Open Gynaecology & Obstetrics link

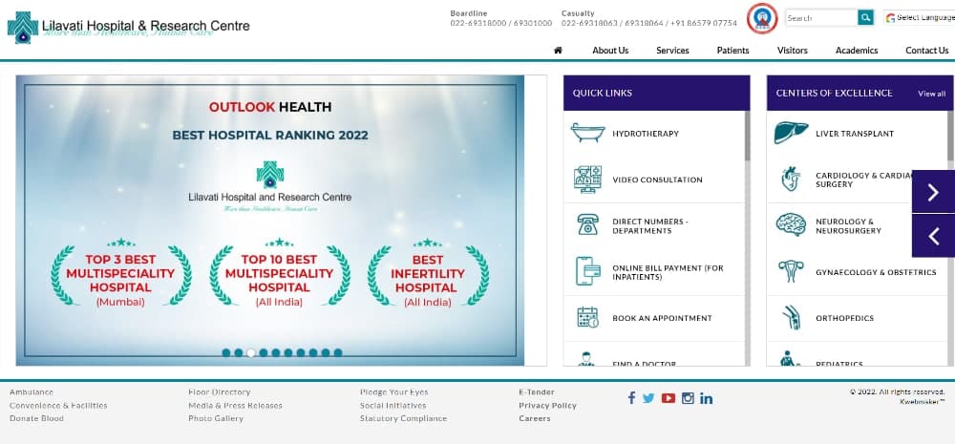coord(876,272)
